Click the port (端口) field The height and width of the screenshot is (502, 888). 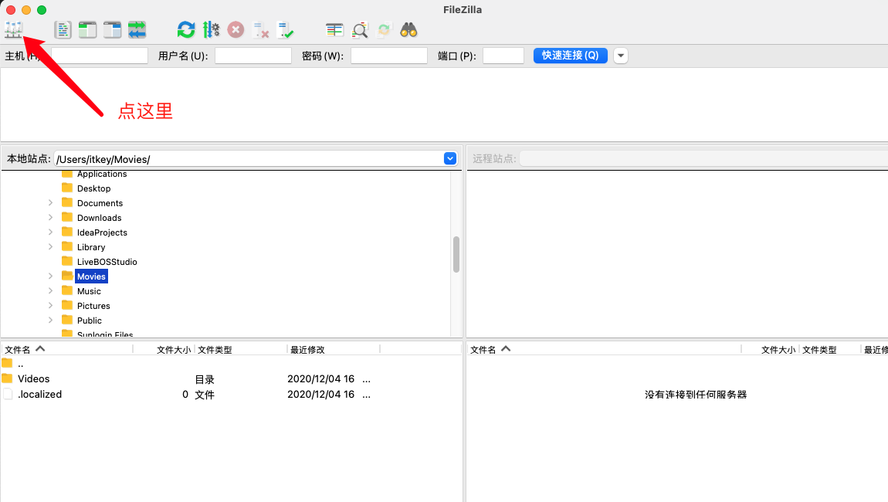click(503, 56)
